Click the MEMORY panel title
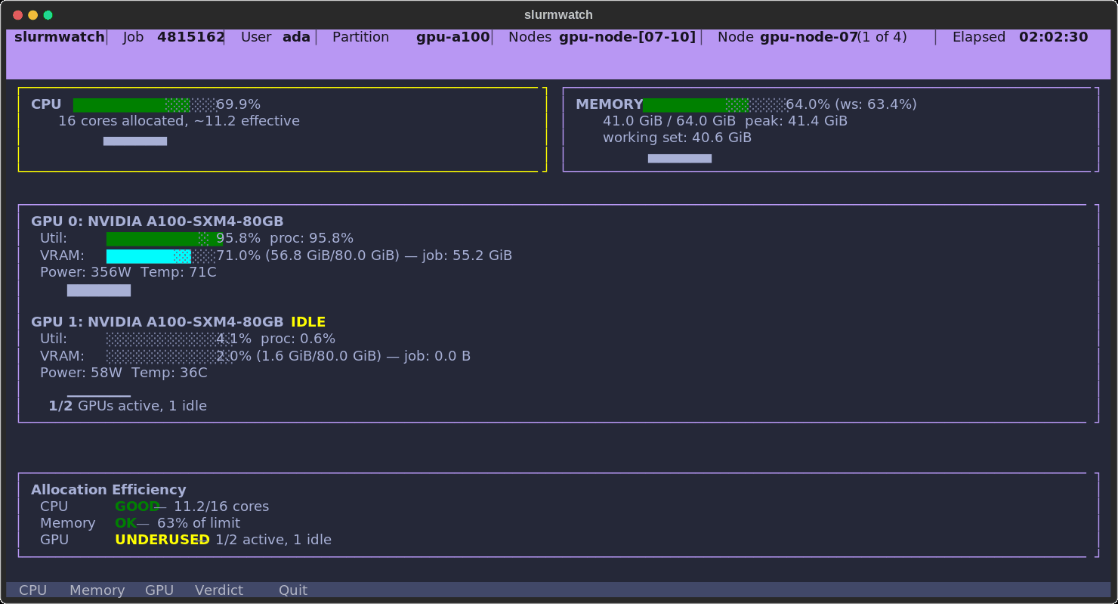Image resolution: width=1118 pixels, height=604 pixels. 609,104
